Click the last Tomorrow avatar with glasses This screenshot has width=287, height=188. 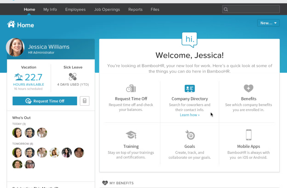pos(30,164)
